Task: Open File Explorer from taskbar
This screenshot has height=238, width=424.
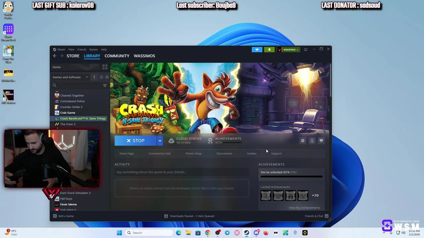Action: tap(188, 233)
